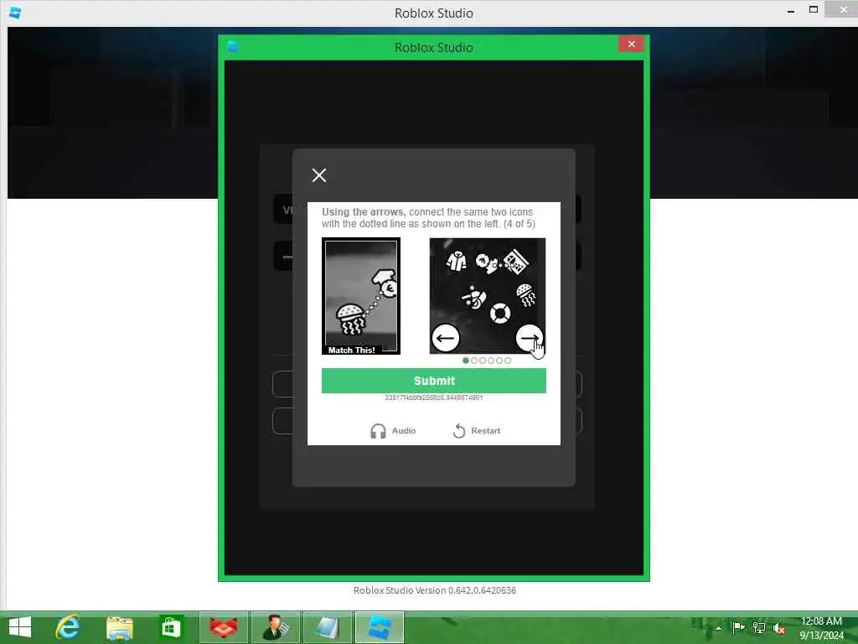858x644 pixels.
Task: Click the right arrow in the puzzle image
Action: tap(530, 338)
